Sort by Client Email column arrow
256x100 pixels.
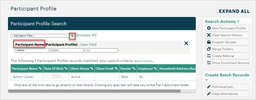tap(116, 69)
